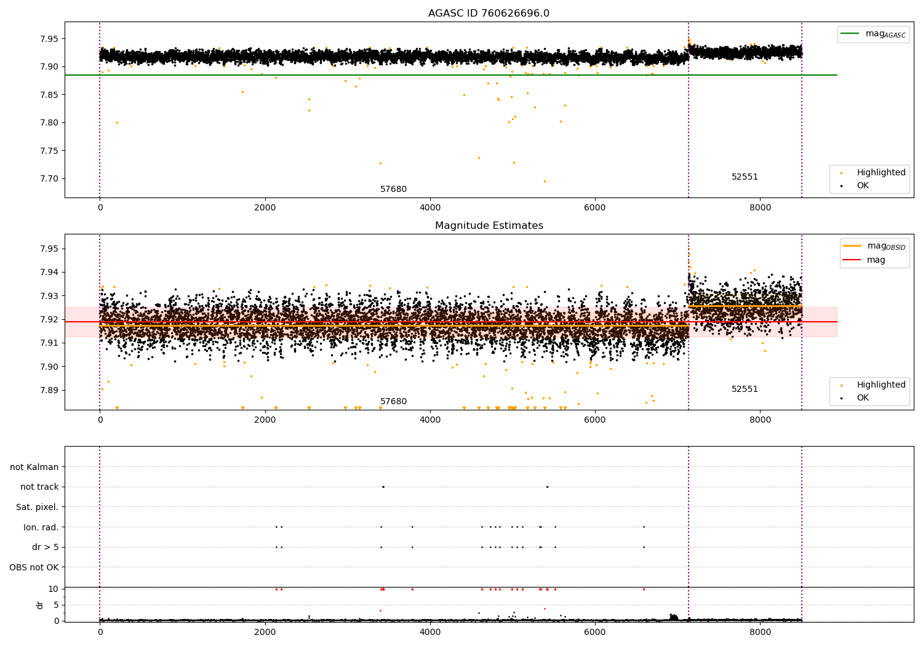The image size is (923, 646).
Task: Click the 7.85 tick on the top plot
Action: pyautogui.click(x=49, y=95)
